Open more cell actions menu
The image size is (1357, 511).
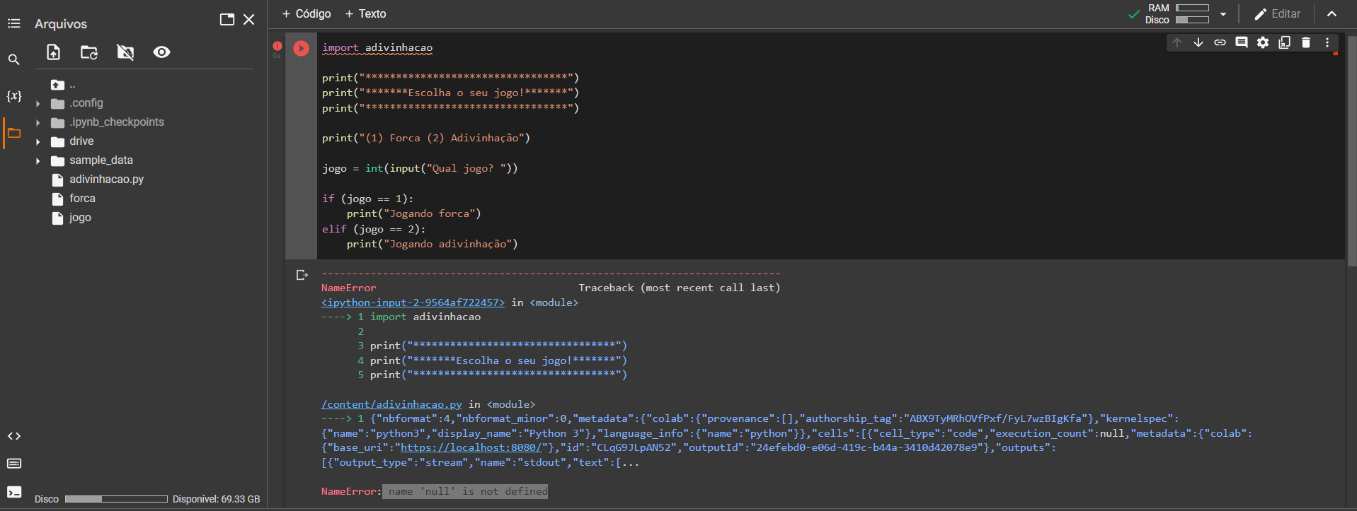[x=1327, y=42]
